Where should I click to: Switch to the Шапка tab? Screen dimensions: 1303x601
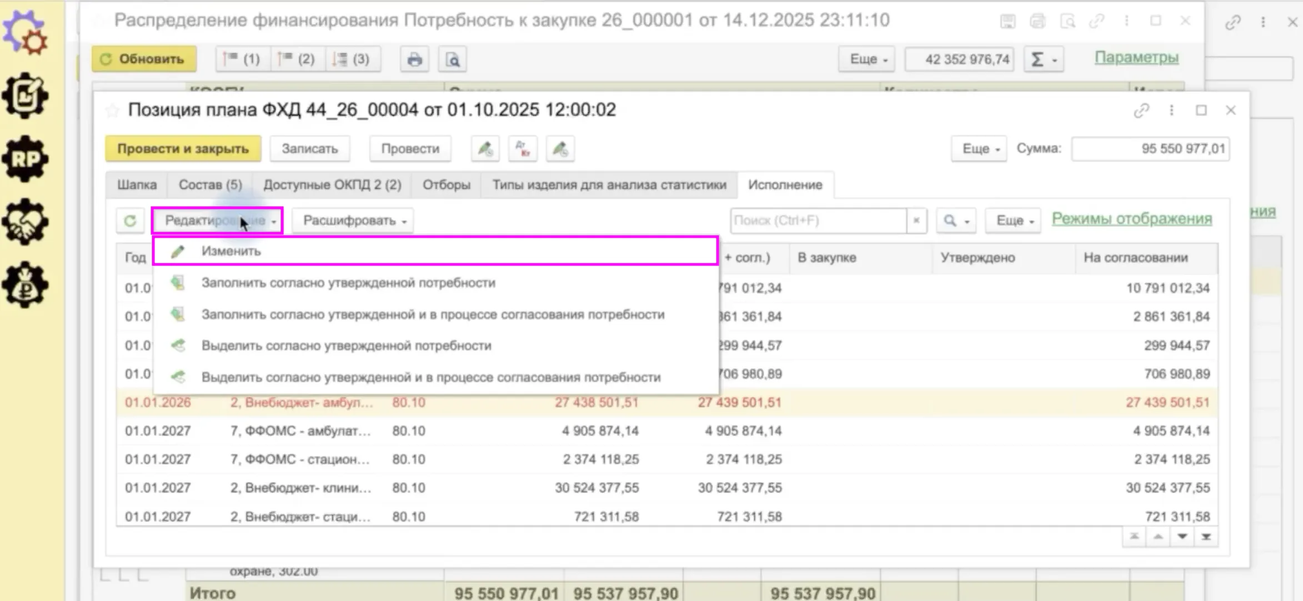137,185
